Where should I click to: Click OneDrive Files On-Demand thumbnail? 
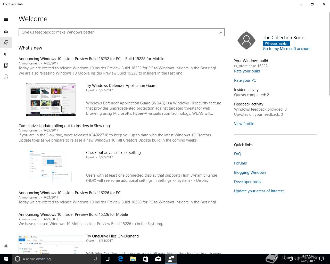tap(51, 244)
